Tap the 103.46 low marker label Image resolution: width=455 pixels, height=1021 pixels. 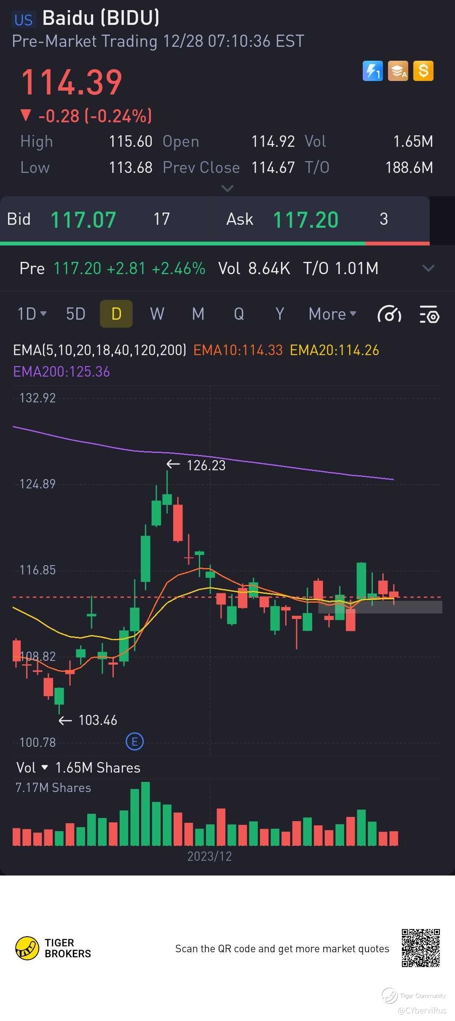tap(98, 720)
